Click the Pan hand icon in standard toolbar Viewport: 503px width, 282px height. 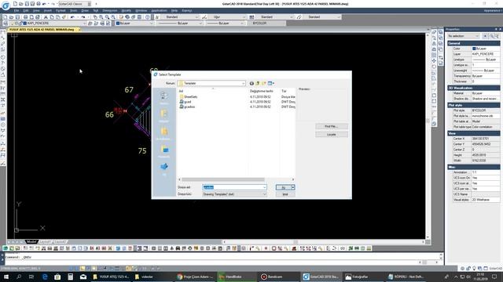click(x=95, y=17)
